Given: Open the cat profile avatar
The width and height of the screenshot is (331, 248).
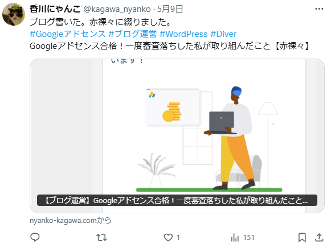Looking at the screenshot, I should pos(14,14).
